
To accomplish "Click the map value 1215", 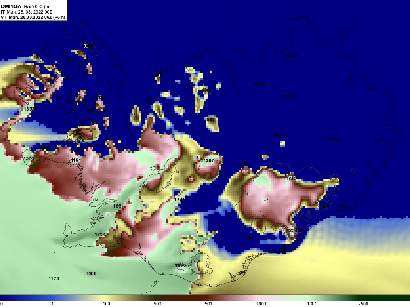I will coord(291,178).
